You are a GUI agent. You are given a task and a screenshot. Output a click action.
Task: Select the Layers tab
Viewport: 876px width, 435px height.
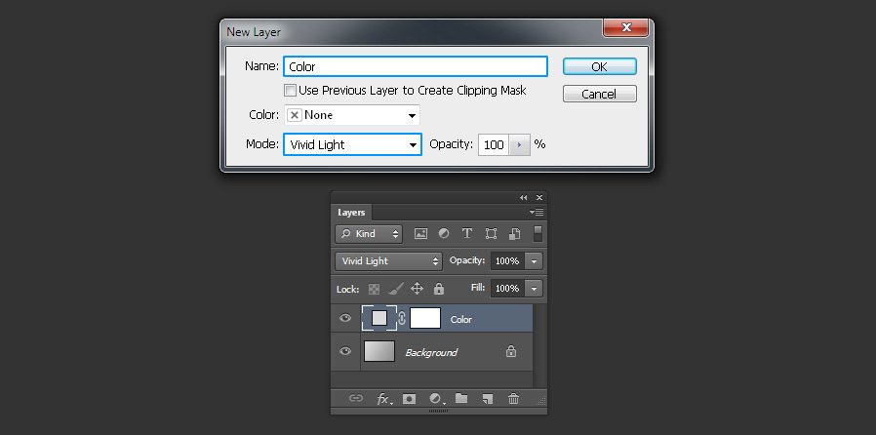(x=351, y=213)
